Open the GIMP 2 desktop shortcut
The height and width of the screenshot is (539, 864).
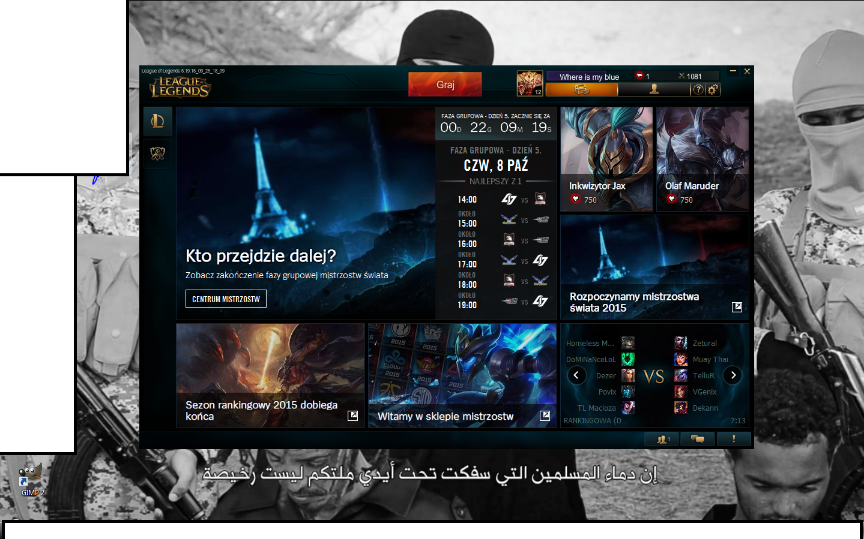(x=32, y=479)
